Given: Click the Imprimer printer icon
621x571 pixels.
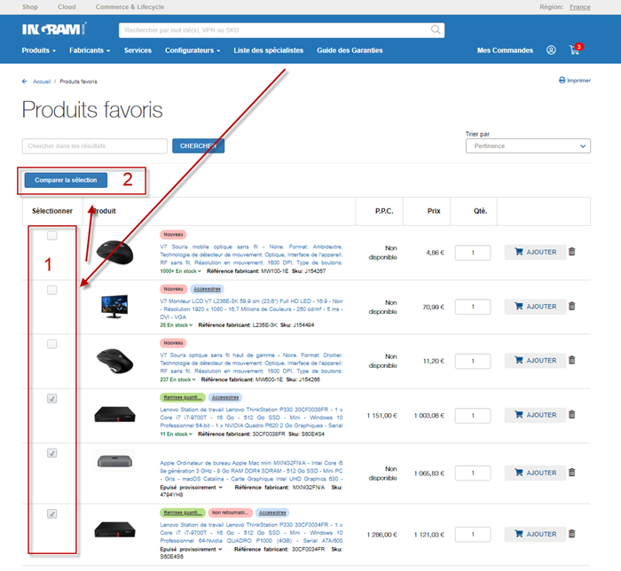Looking at the screenshot, I should tap(562, 81).
